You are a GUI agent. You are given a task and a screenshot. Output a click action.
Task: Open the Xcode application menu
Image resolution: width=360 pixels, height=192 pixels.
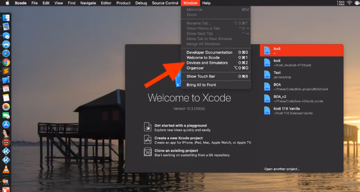pos(20,3)
